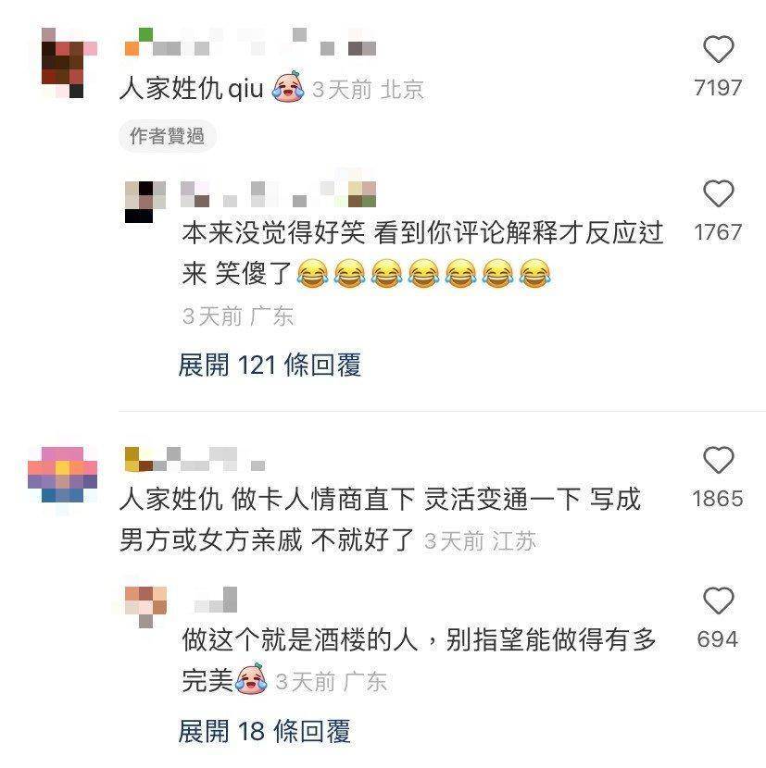
Task: Open the Jiangsu commenter's colorful avatar
Action: click(62, 480)
